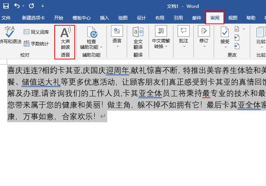Screen dimensions: 266x186
Task: Run 拼写和语法 check
Action: click(10, 35)
